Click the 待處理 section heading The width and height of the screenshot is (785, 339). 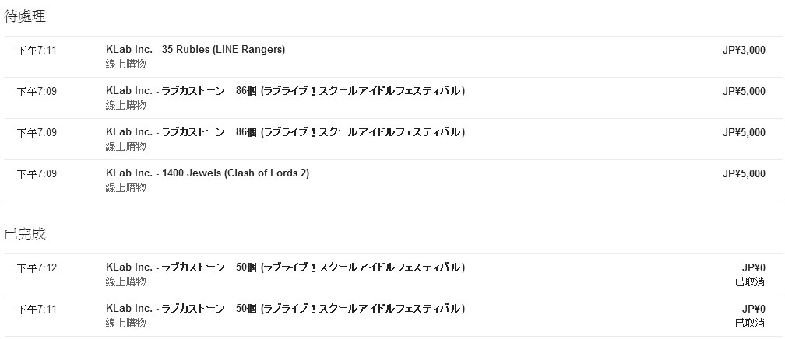[25, 16]
